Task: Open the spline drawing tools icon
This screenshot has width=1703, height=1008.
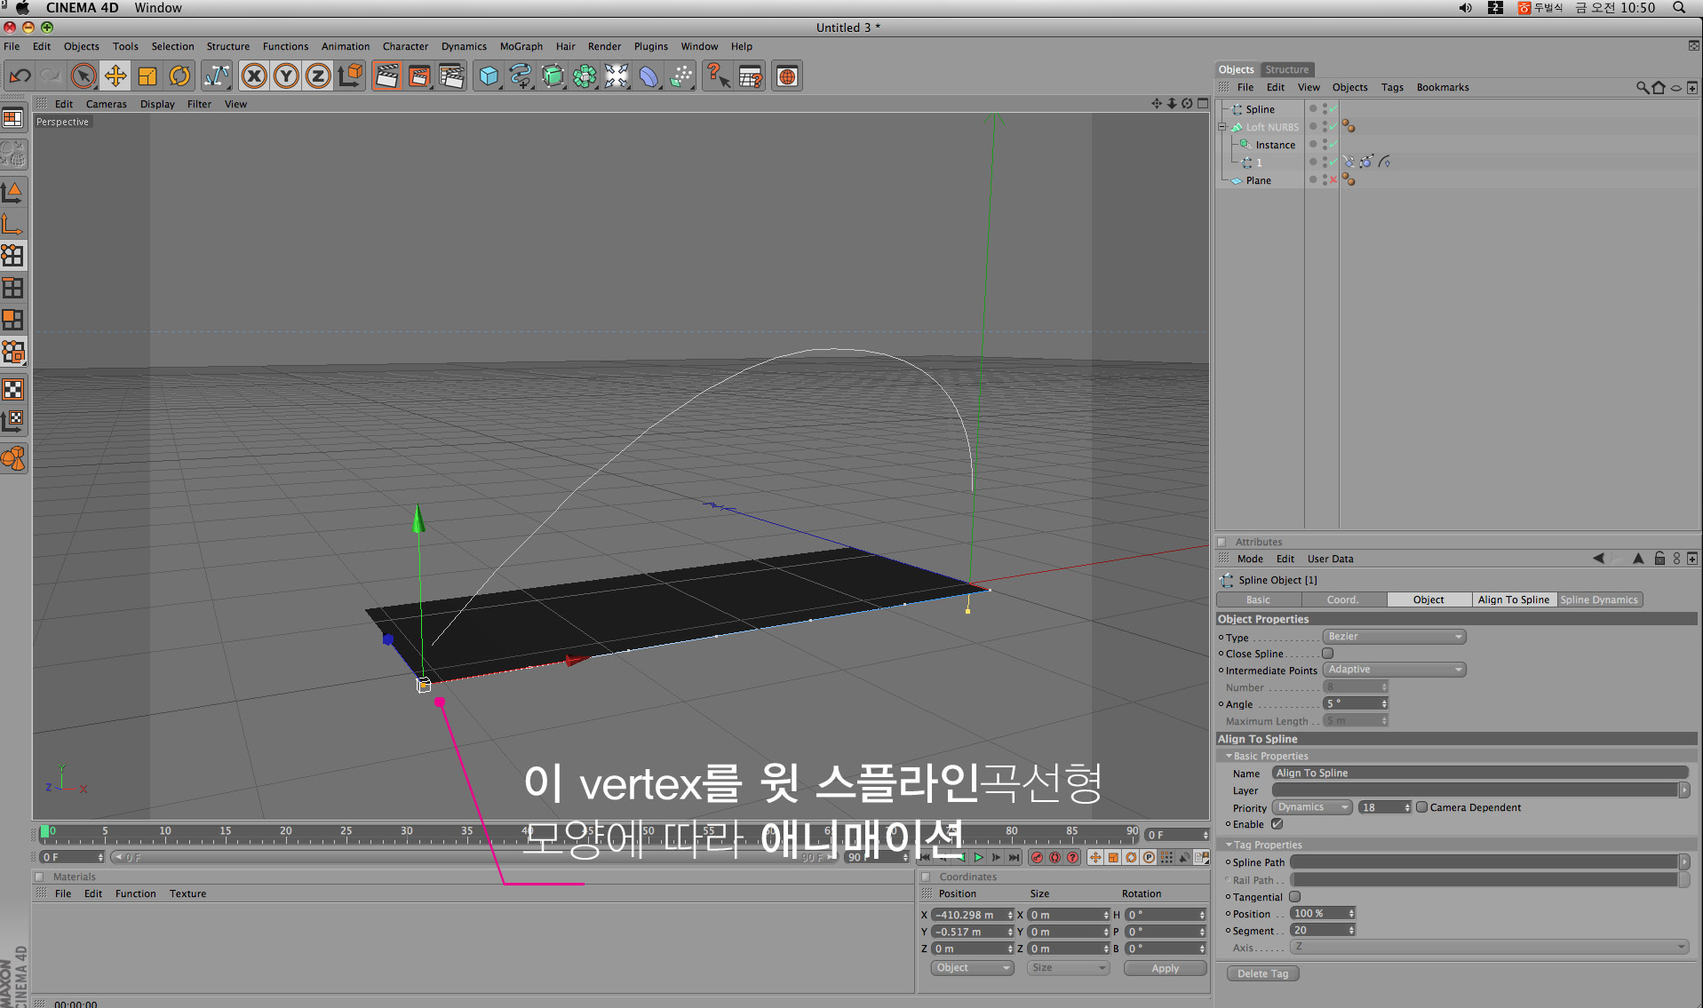Action: [x=521, y=76]
